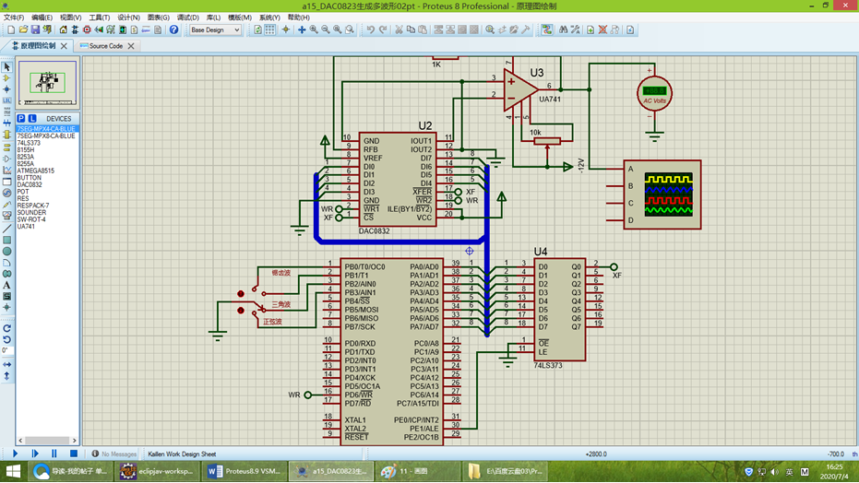Switch to the Source Code tab
Image resolution: width=859 pixels, height=483 pixels.
pos(106,46)
